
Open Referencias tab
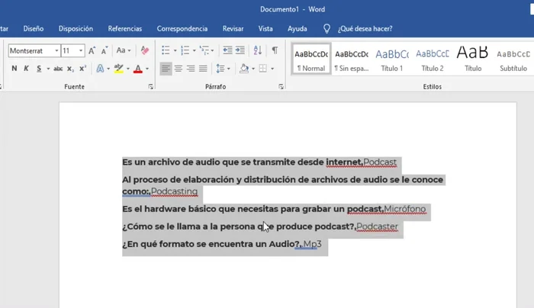point(124,29)
